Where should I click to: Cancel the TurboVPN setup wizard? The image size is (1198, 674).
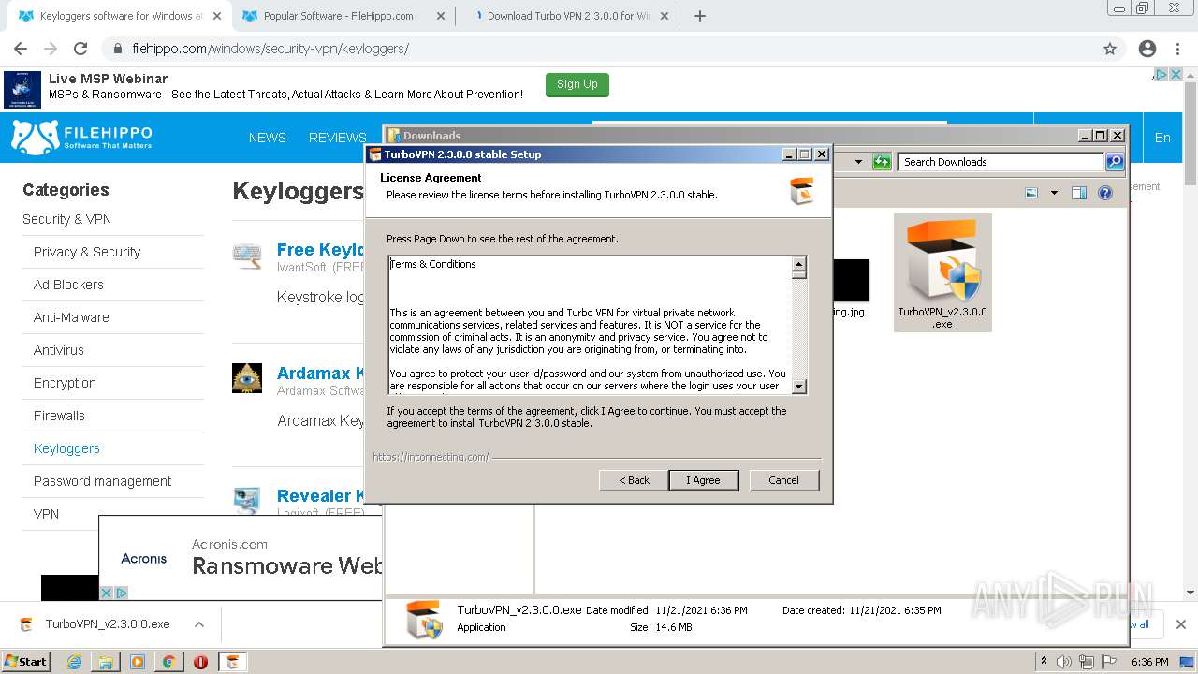coord(783,480)
